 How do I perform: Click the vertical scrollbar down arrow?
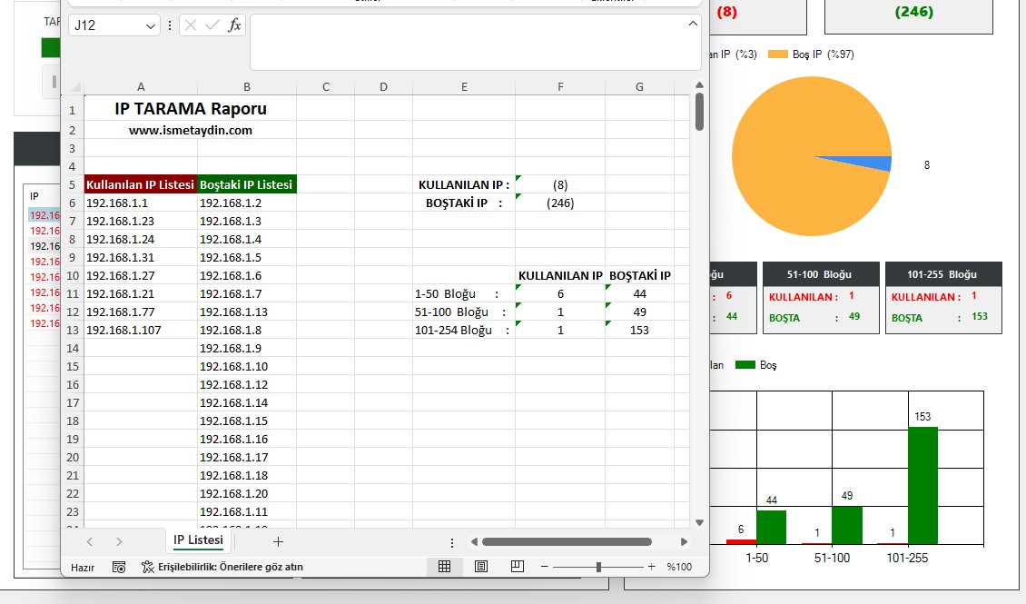[x=699, y=522]
